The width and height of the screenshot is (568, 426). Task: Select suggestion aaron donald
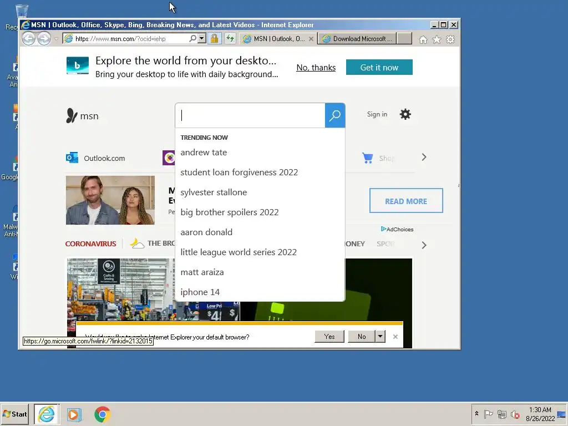tap(206, 232)
